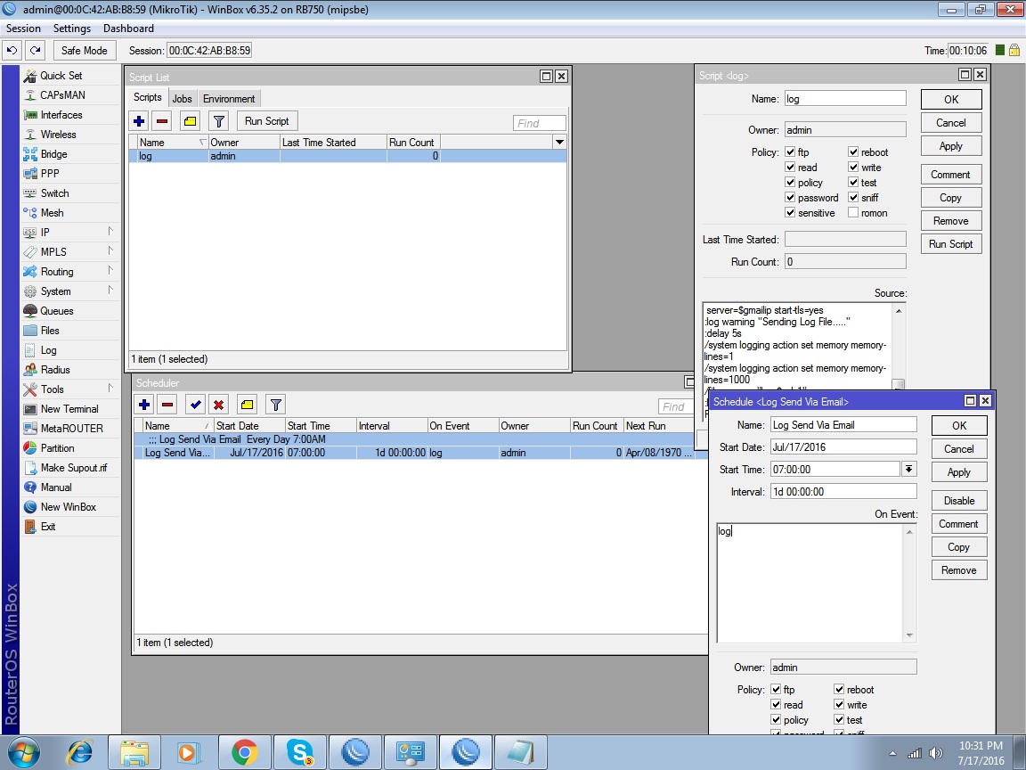Open Partition in the sidebar

click(x=58, y=448)
